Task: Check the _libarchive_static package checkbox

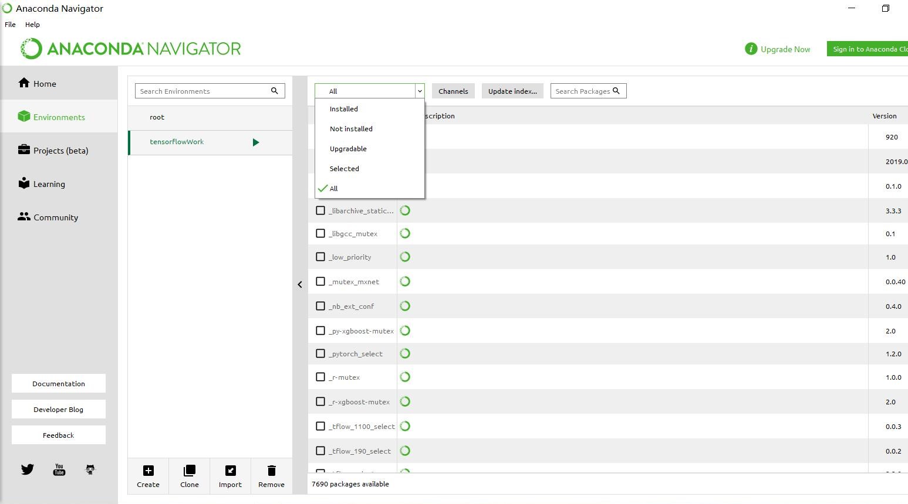Action: 320,210
